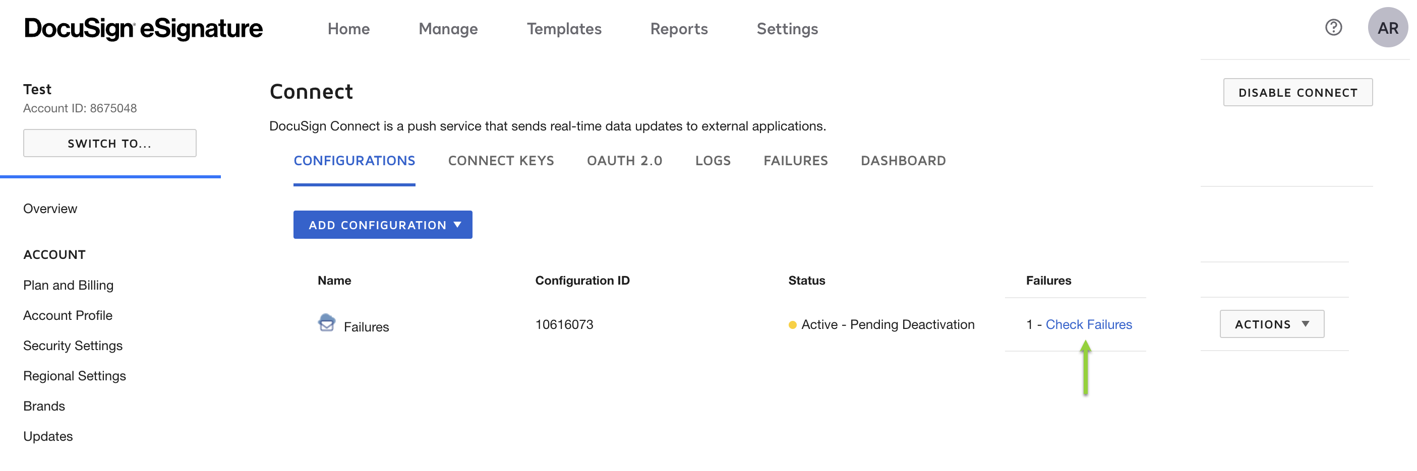The width and height of the screenshot is (1417, 471).
Task: Click the Disable Connect button
Action: tap(1297, 93)
